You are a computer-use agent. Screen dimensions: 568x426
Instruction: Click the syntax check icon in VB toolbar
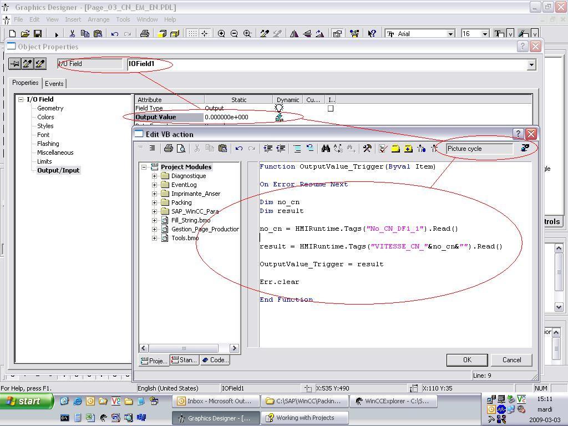[382, 149]
